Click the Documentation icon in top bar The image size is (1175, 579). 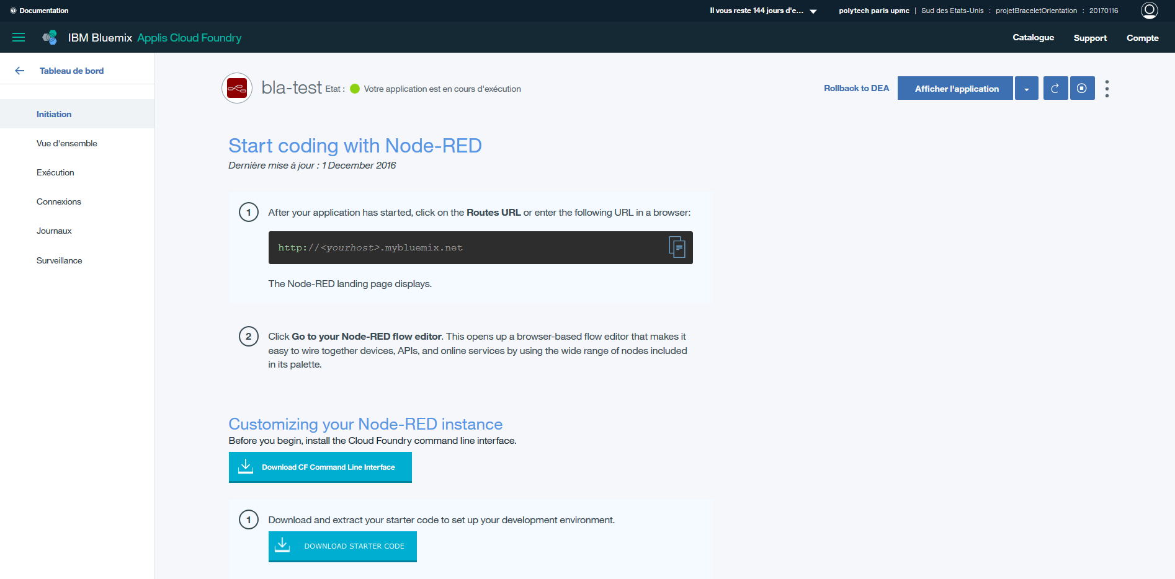(13, 11)
